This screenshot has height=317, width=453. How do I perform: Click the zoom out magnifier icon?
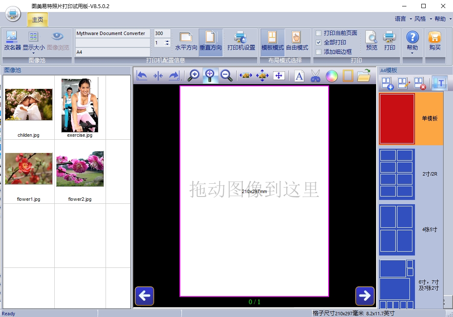tap(226, 76)
